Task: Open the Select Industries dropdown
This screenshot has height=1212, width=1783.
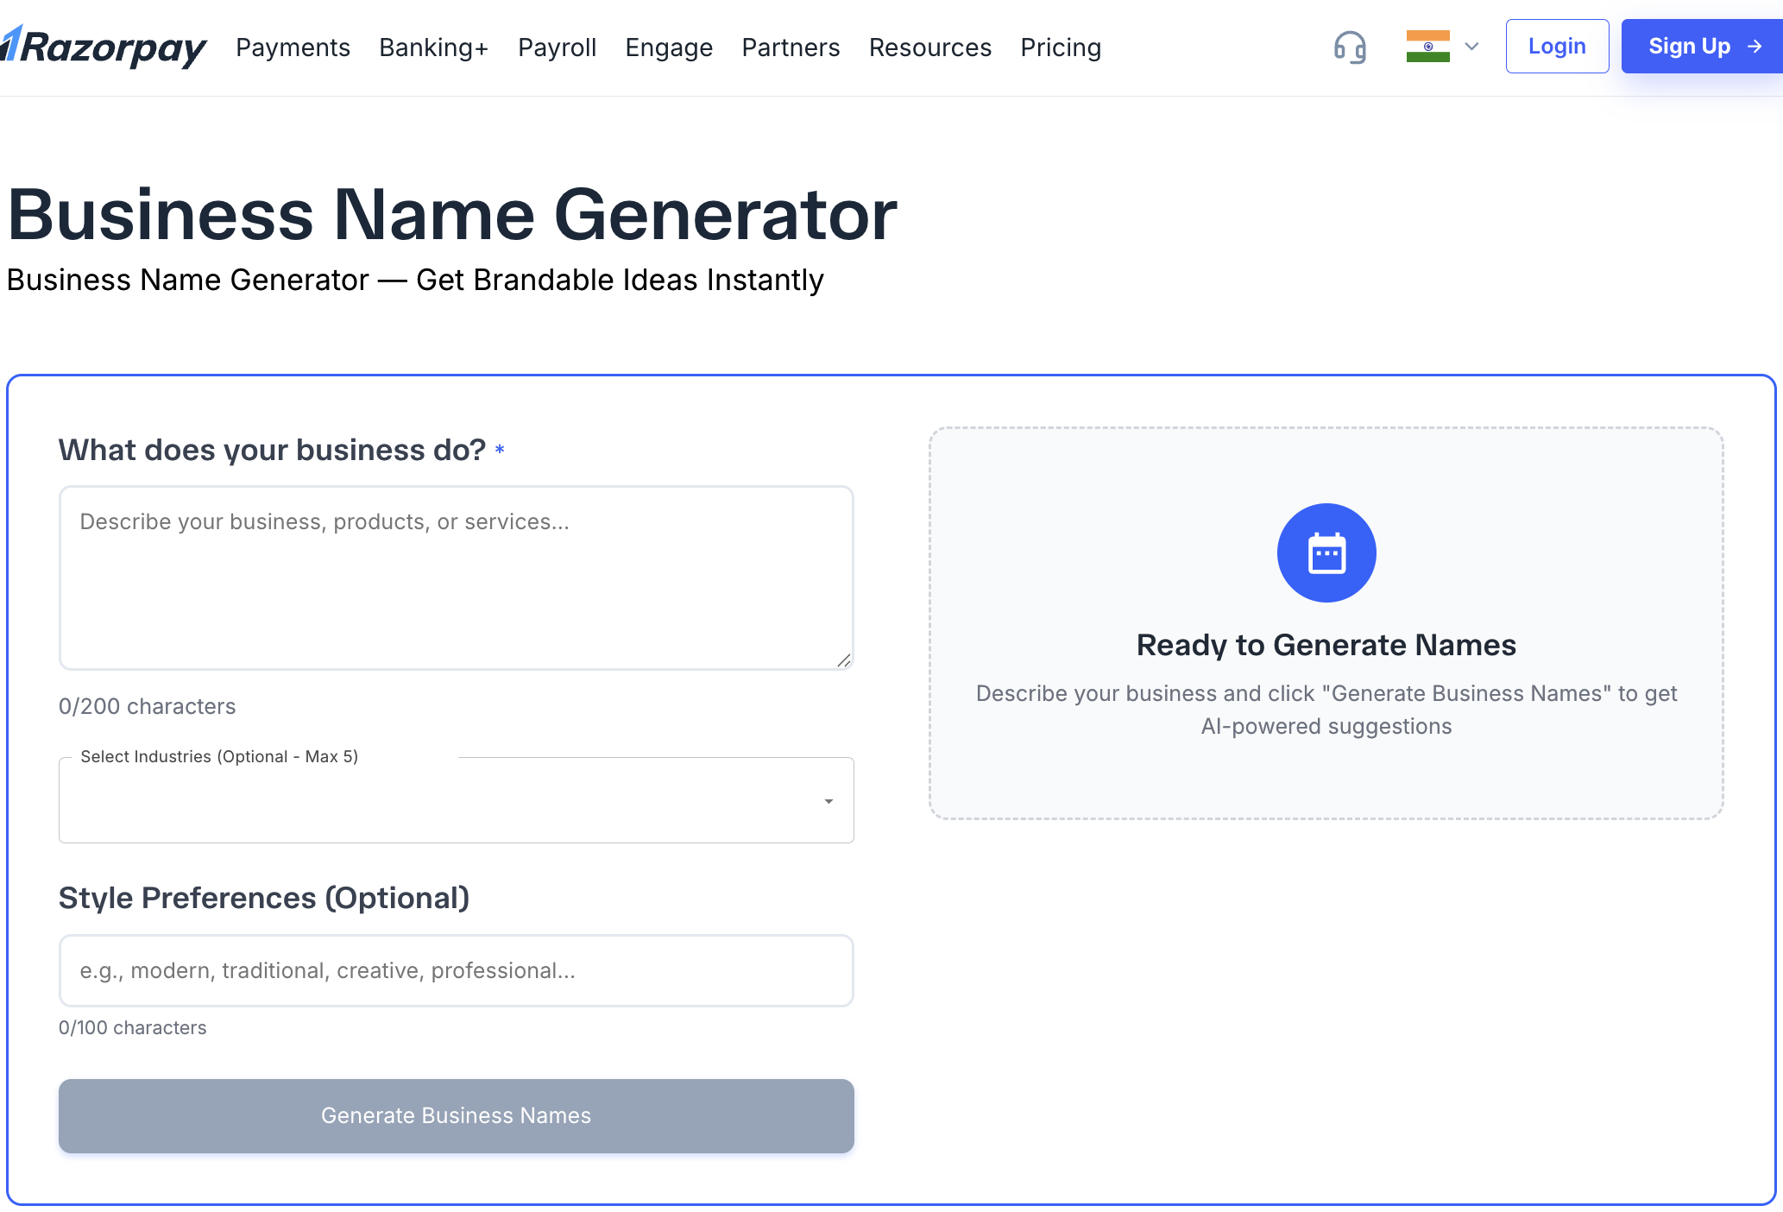Action: [x=440, y=800]
